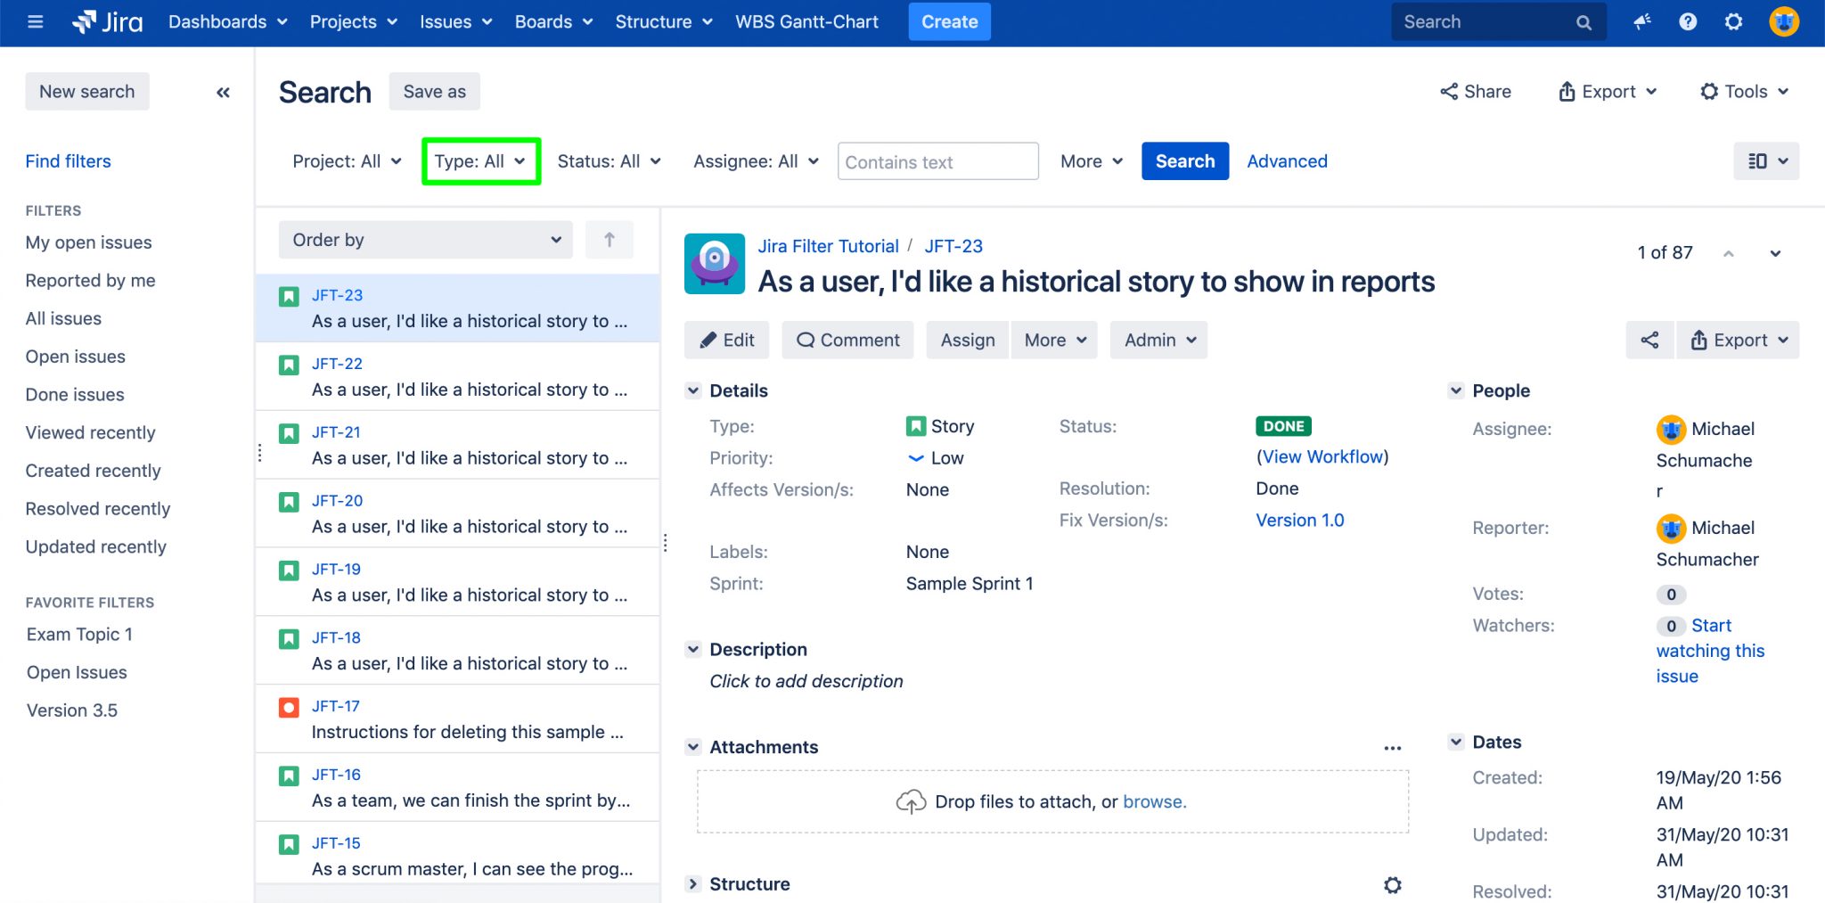Open the Structure panel gear icon
This screenshot has height=903, width=1825.
point(1392,884)
